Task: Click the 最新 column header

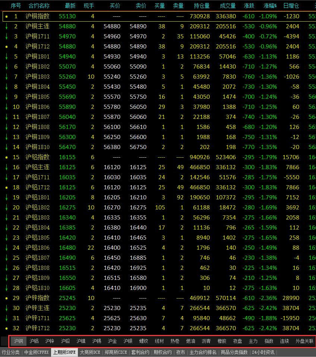Action: click(70, 6)
